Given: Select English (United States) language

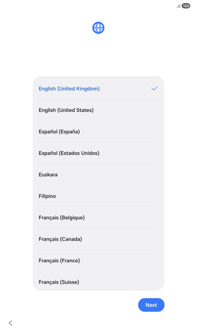Looking at the screenshot, I should [66, 110].
